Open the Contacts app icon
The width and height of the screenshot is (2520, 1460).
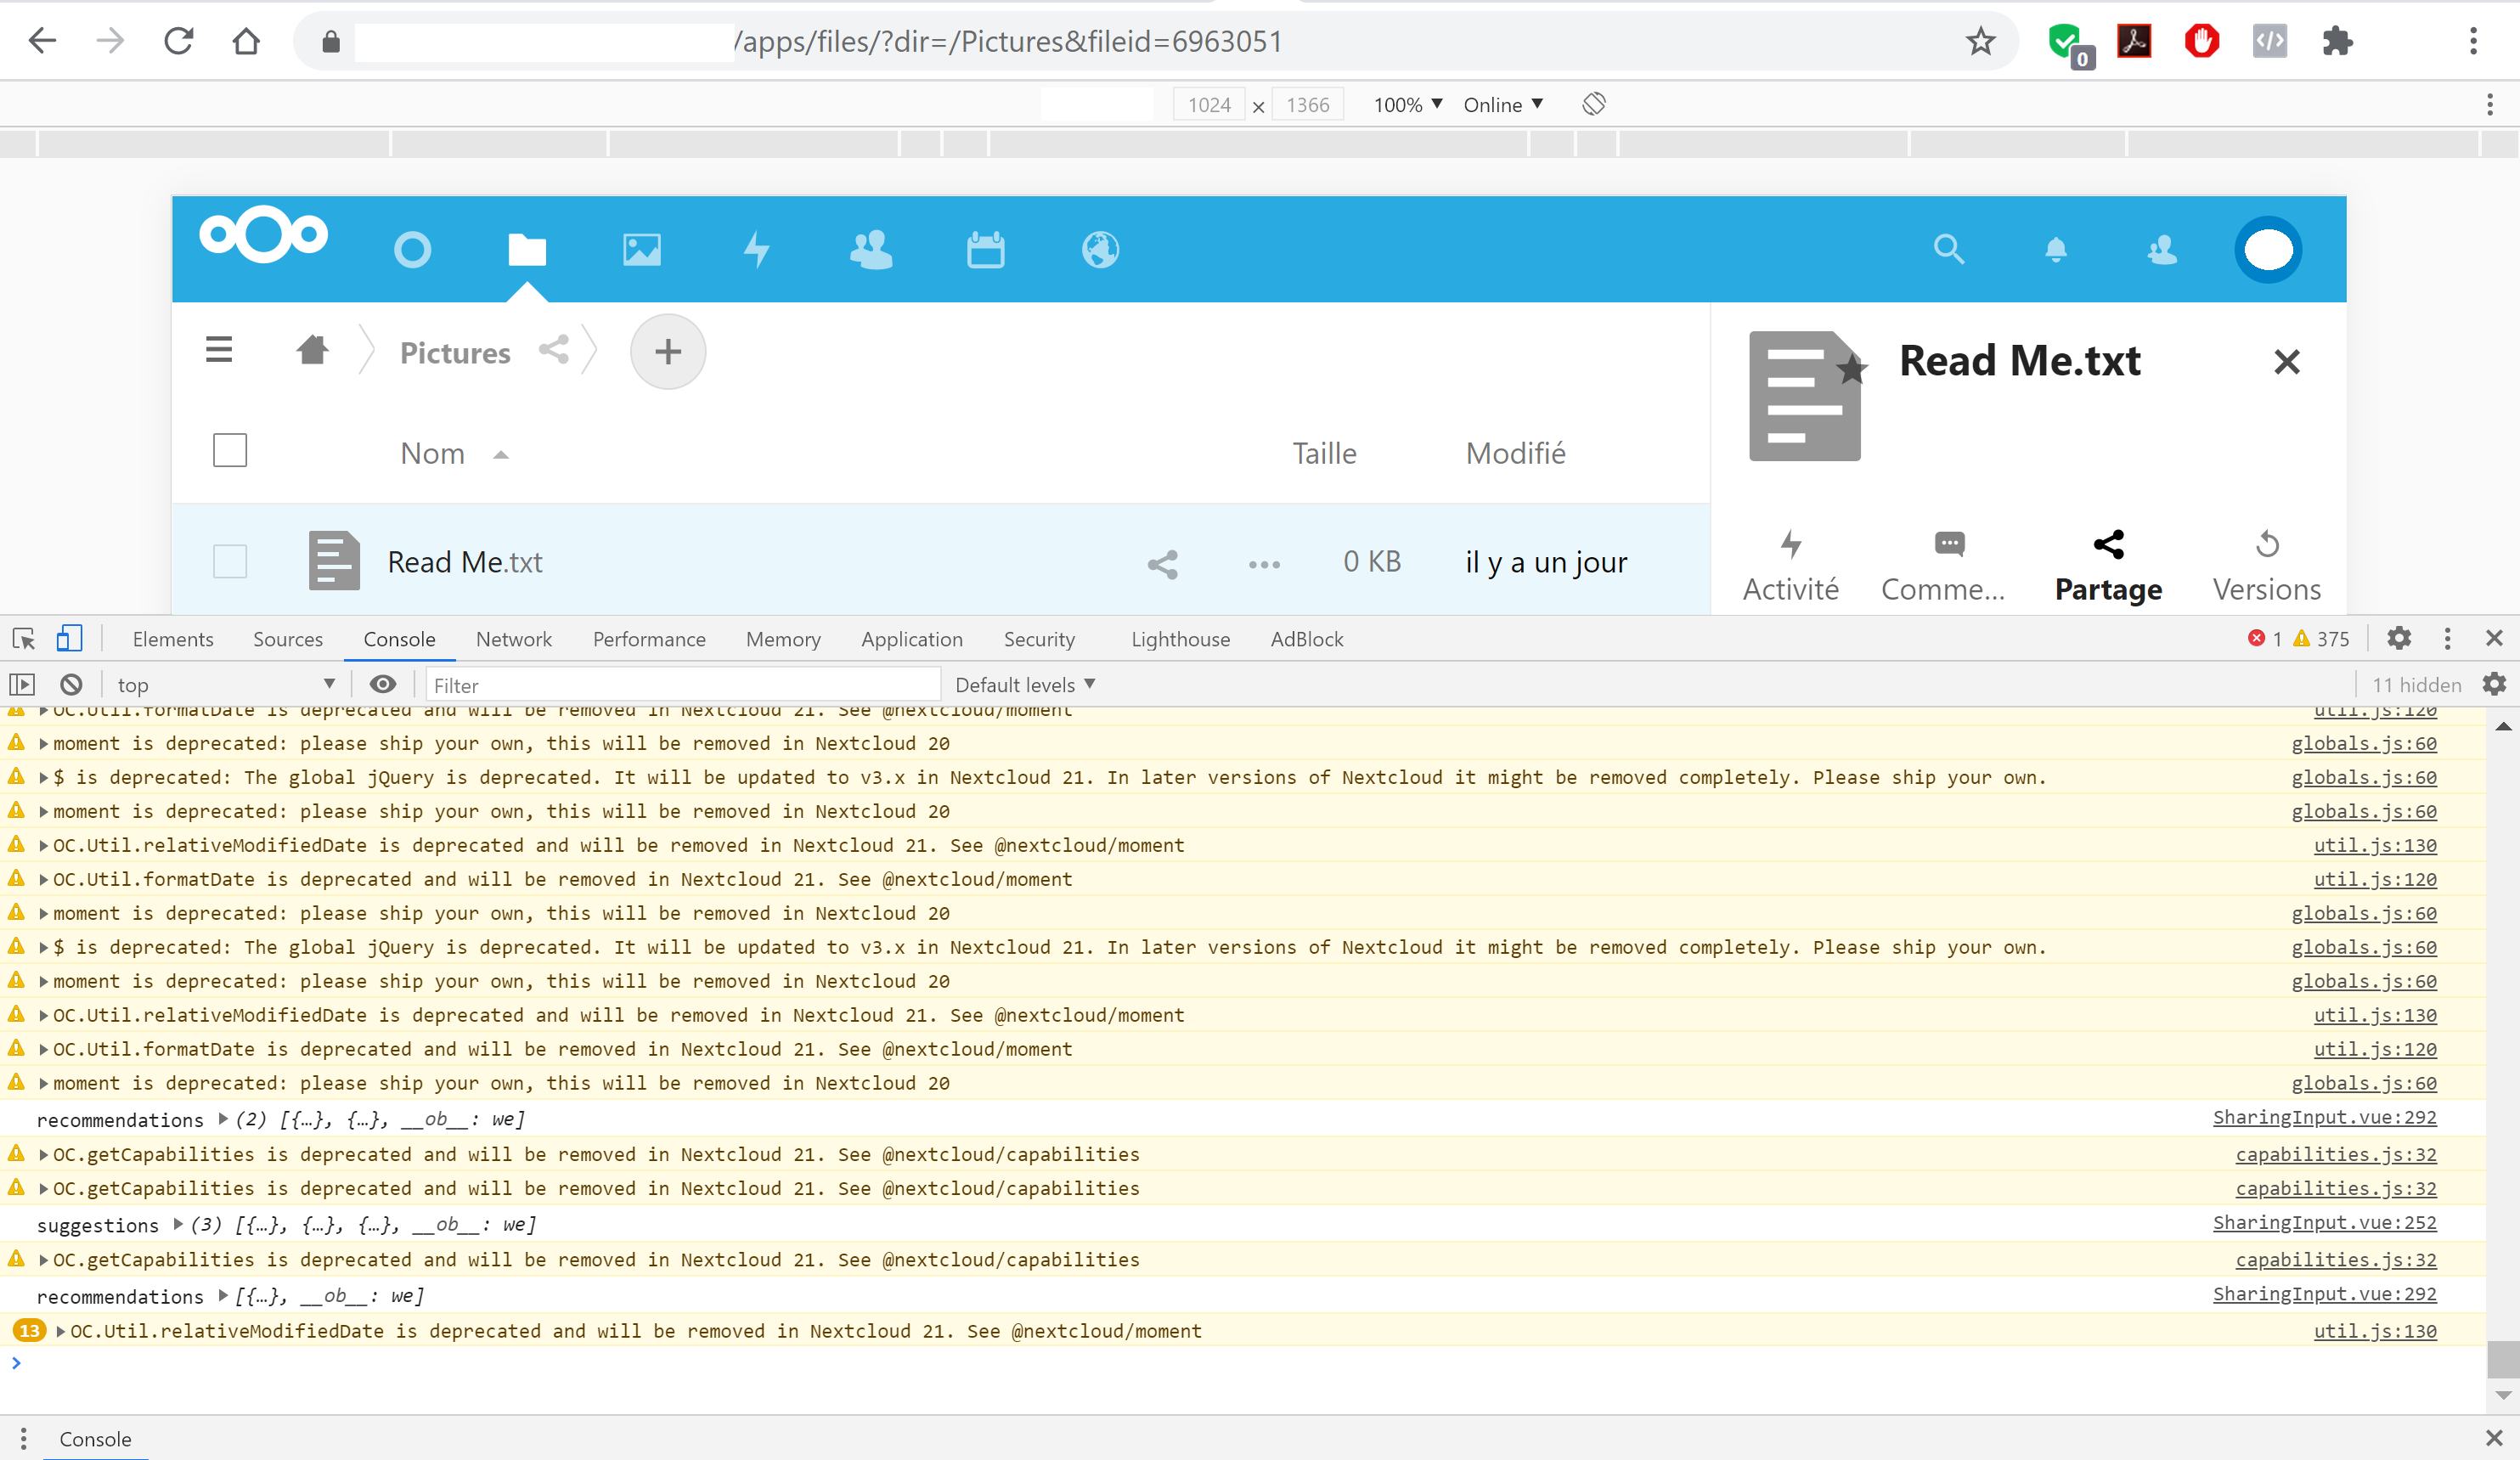tap(871, 250)
